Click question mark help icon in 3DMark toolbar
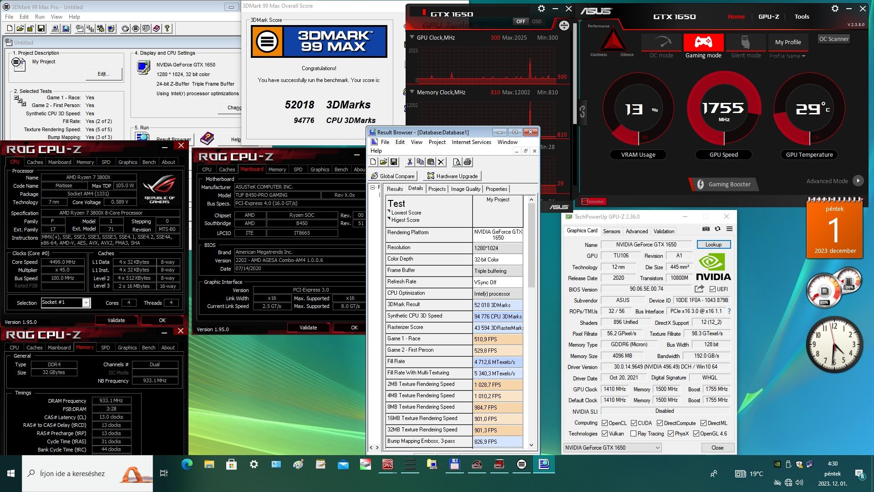This screenshot has width=874, height=492. 167,29
